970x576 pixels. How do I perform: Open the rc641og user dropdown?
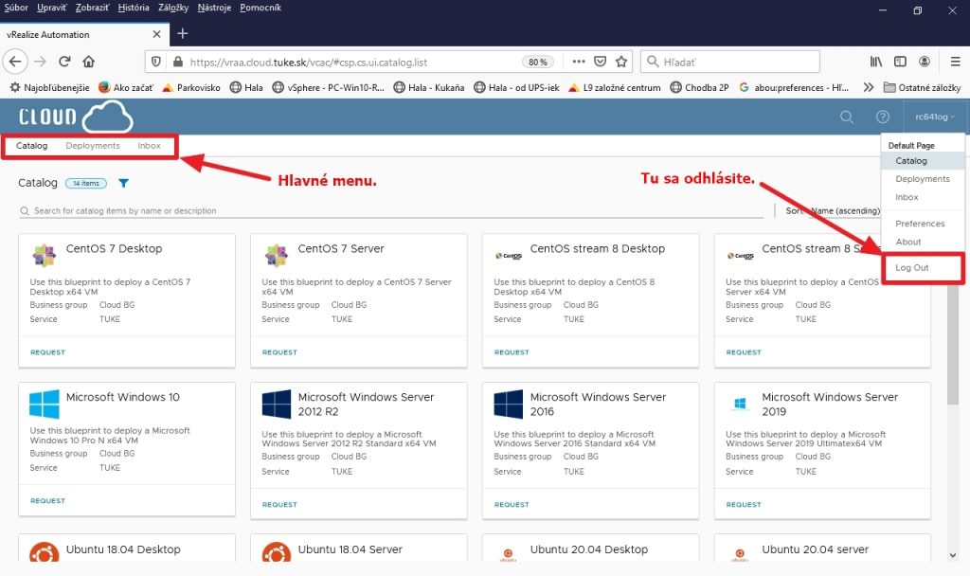coord(935,117)
